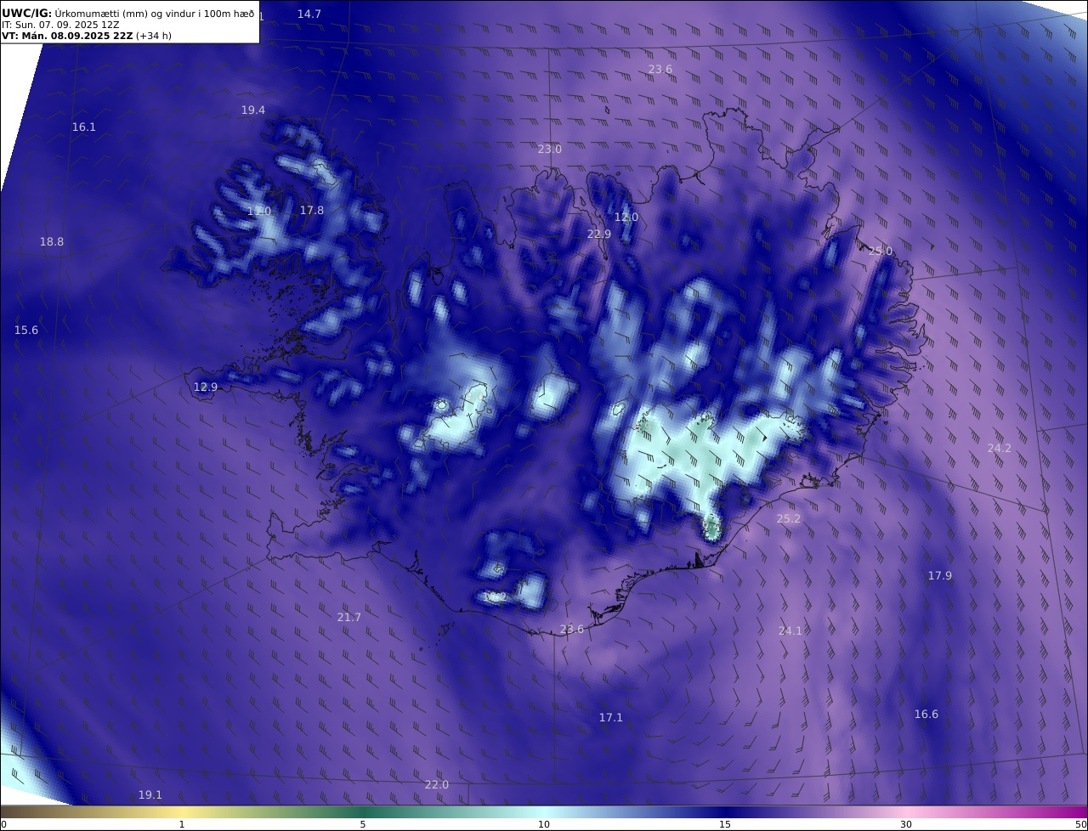The width and height of the screenshot is (1088, 831).
Task: Select the wind value 17.9
Action: [940, 576]
